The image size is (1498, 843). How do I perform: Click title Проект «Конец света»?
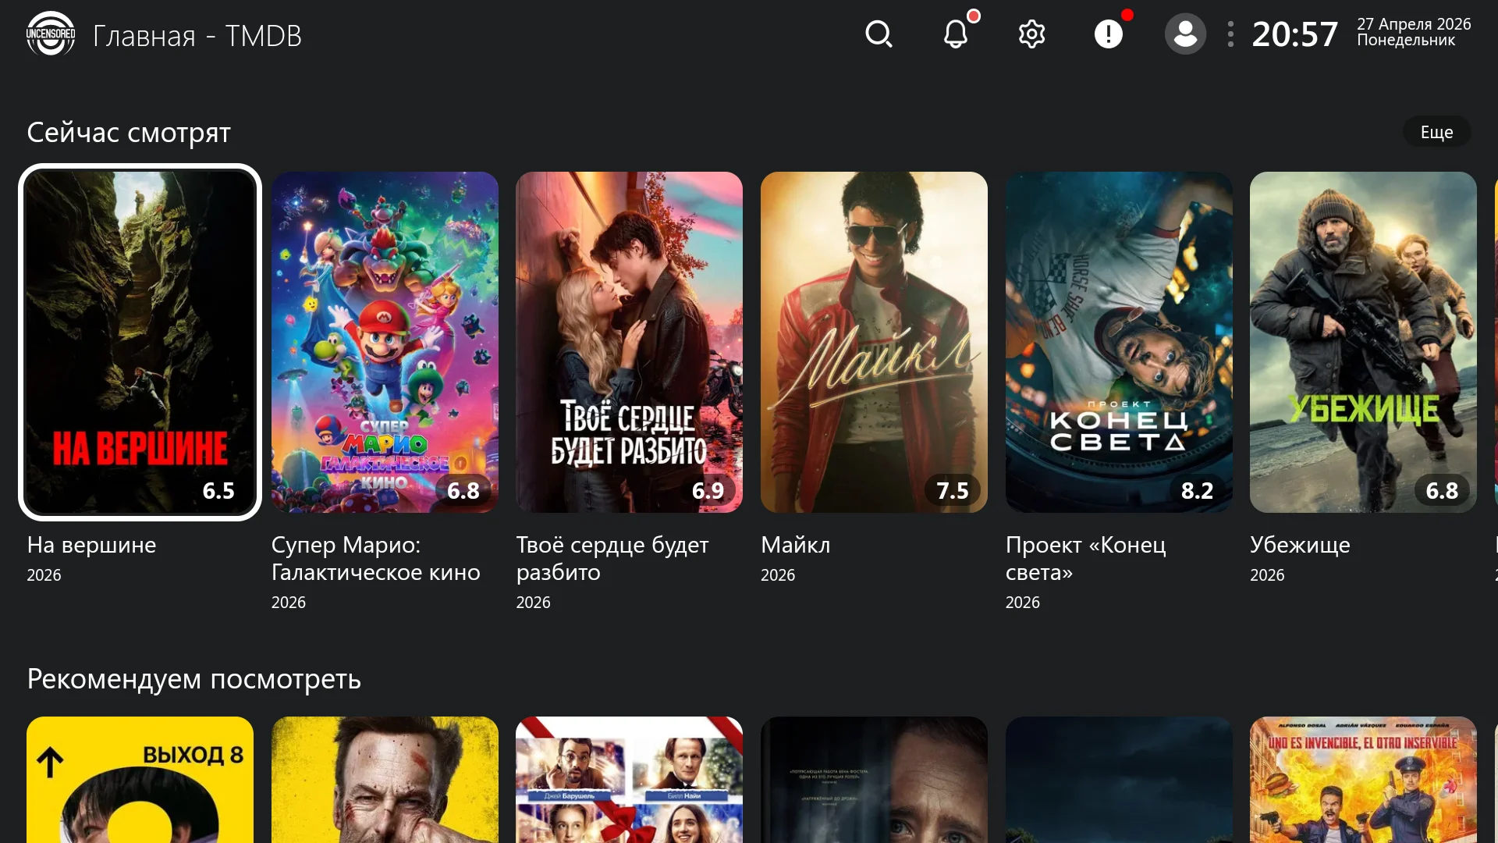(x=1085, y=558)
